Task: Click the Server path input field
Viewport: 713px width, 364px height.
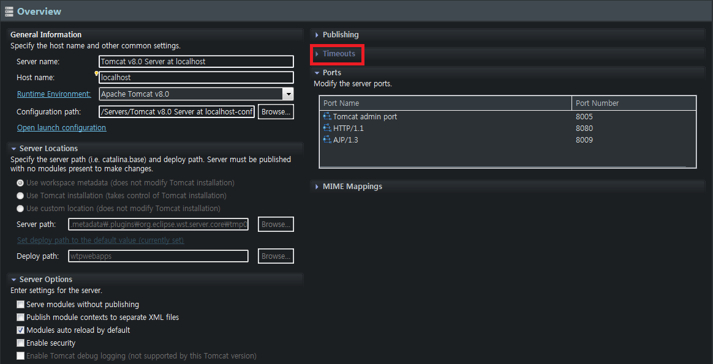Action: coord(158,224)
